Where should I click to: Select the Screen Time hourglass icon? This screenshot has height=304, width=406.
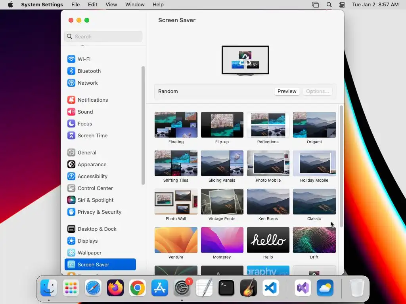tap(71, 135)
